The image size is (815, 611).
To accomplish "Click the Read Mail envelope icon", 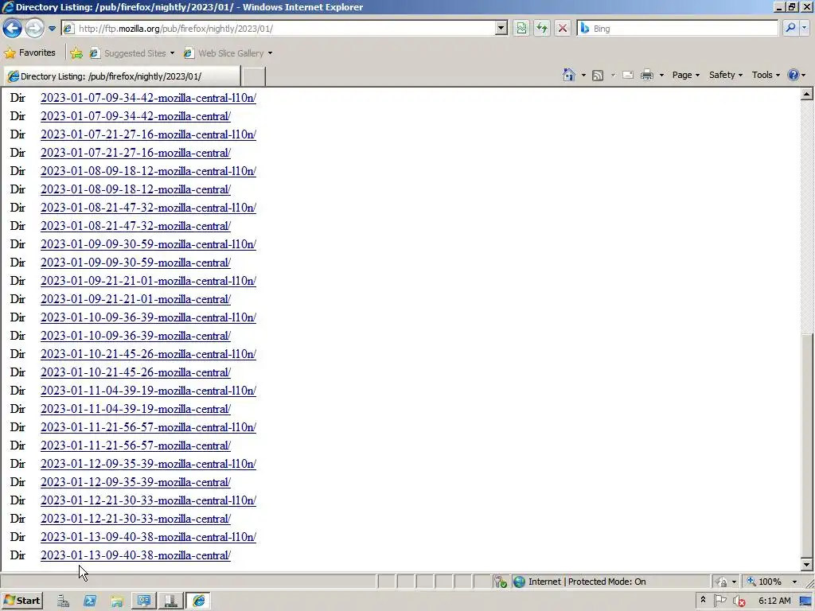I will coord(628,75).
